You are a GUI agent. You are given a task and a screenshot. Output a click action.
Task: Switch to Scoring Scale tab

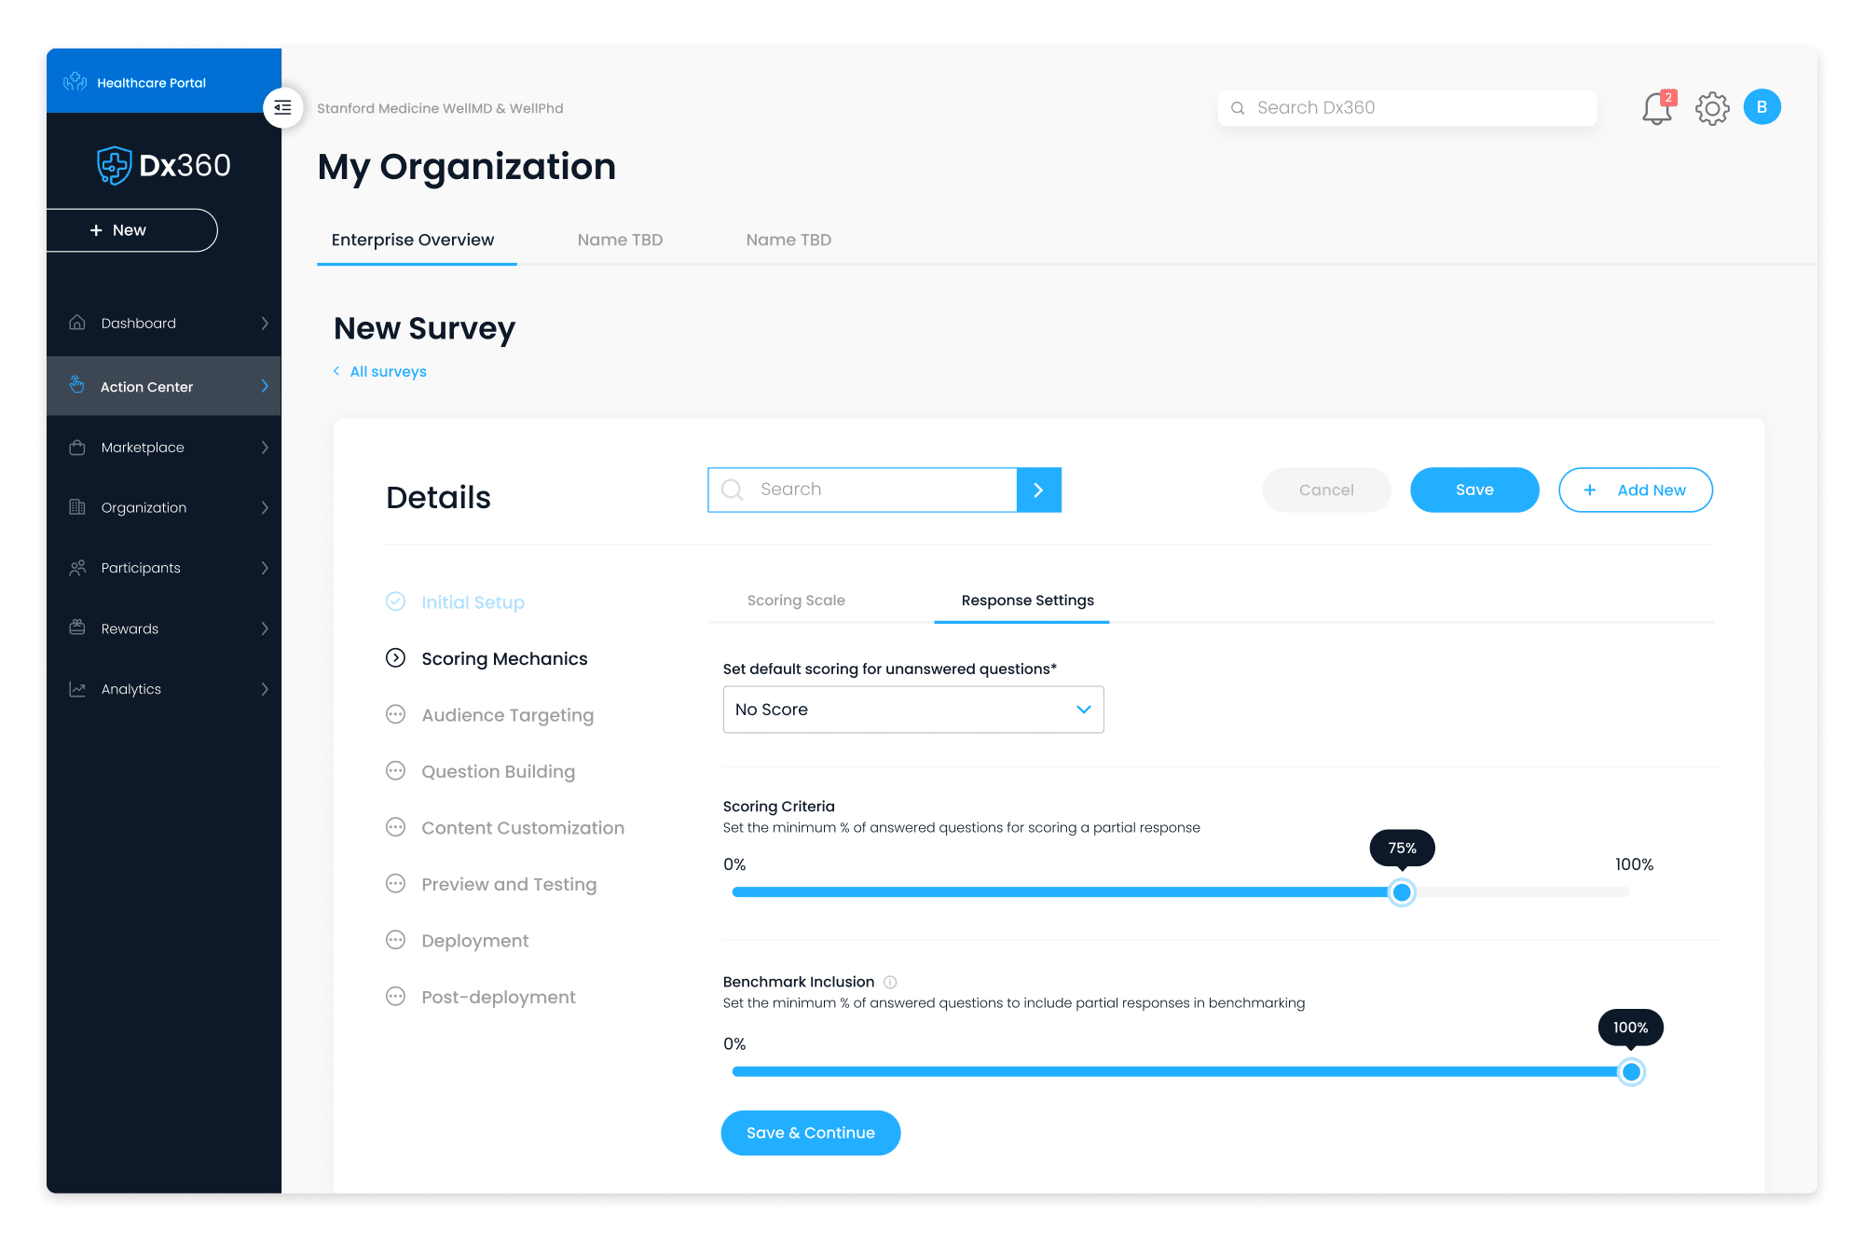point(796,600)
